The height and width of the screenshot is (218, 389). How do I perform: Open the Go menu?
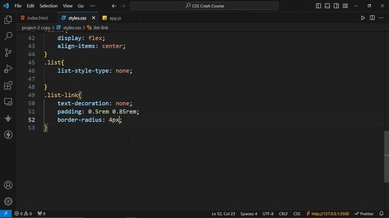[x=81, y=5]
